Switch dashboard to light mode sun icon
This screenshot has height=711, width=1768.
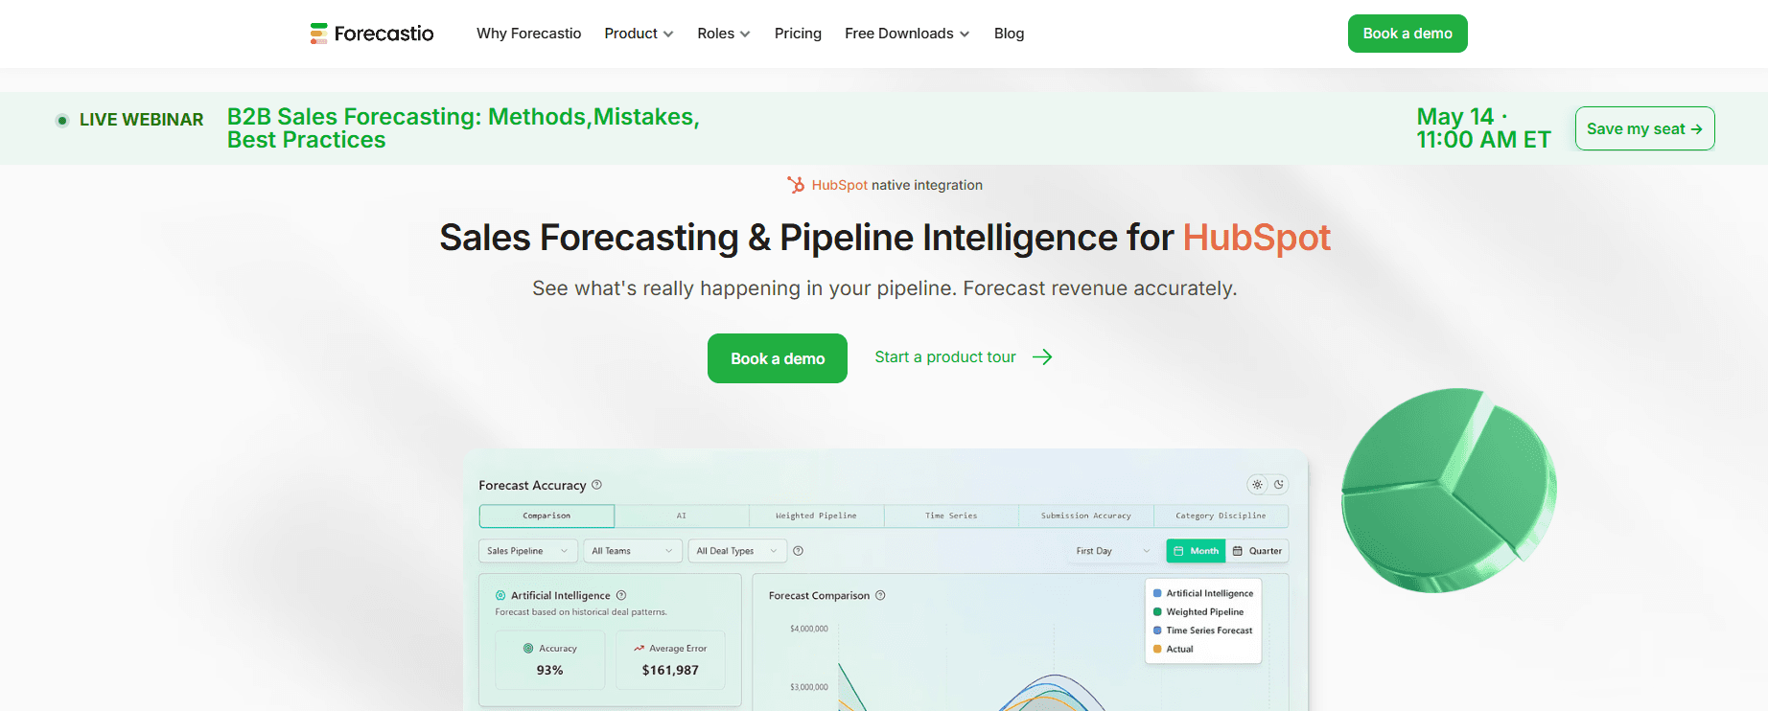pyautogui.click(x=1257, y=485)
